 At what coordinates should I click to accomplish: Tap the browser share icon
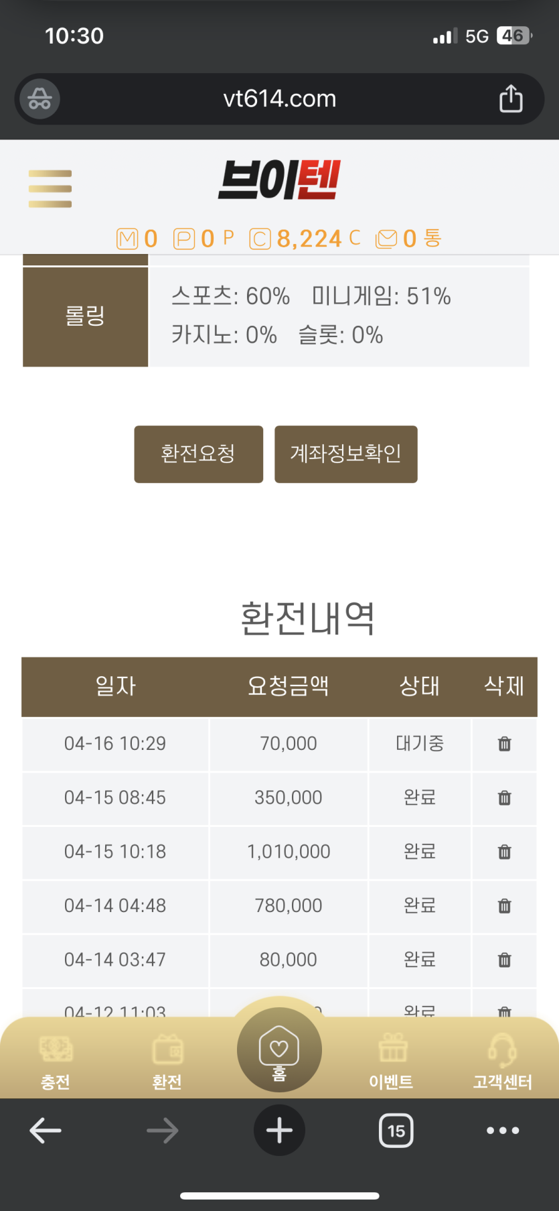(511, 99)
